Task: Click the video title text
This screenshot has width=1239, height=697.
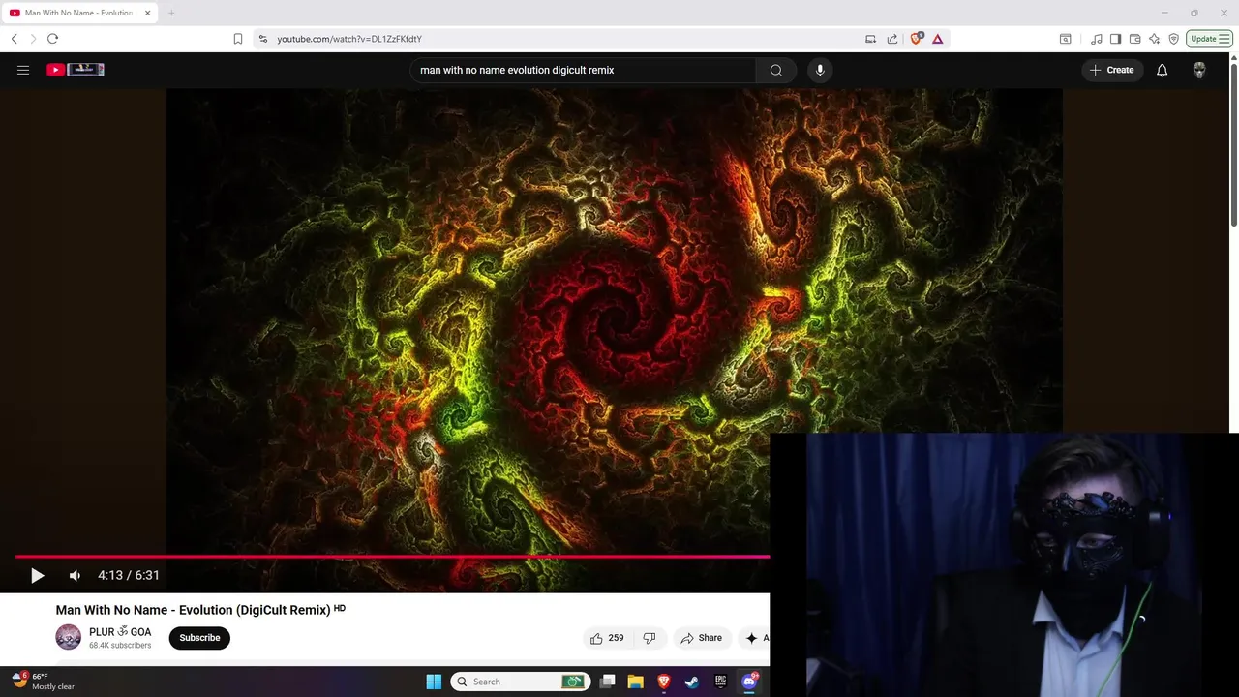Action: click(193, 610)
